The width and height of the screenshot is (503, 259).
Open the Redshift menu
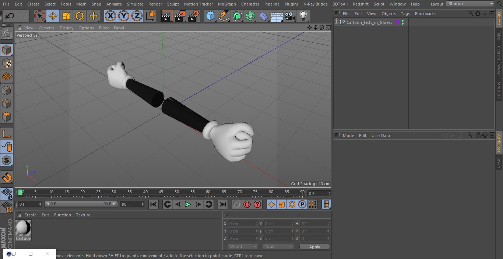(x=360, y=4)
